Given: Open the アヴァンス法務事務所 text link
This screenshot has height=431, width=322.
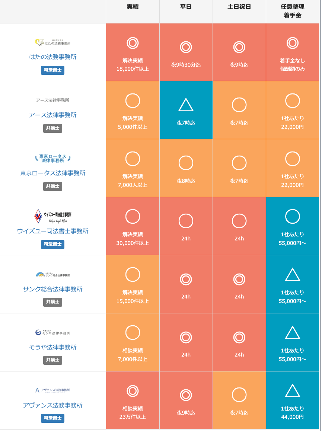Looking at the screenshot, I should 52,405.
